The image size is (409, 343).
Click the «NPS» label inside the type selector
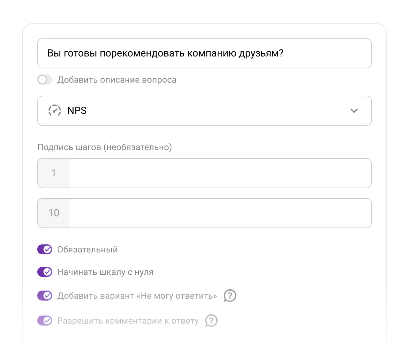[77, 110]
